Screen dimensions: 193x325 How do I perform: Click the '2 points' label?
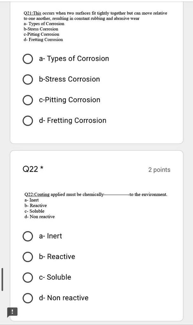click(159, 170)
